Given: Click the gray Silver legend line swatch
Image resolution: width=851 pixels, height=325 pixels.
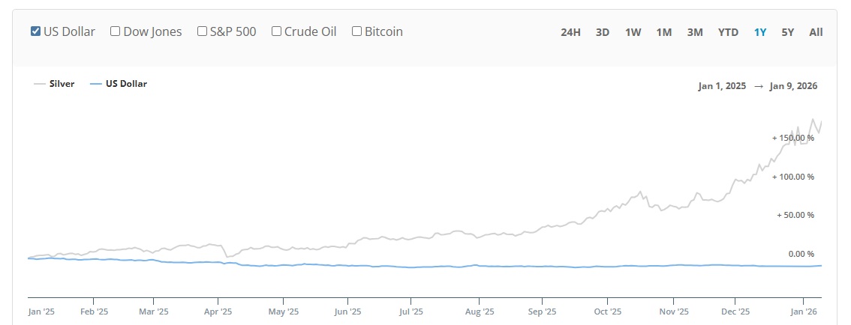Looking at the screenshot, I should click(x=39, y=84).
